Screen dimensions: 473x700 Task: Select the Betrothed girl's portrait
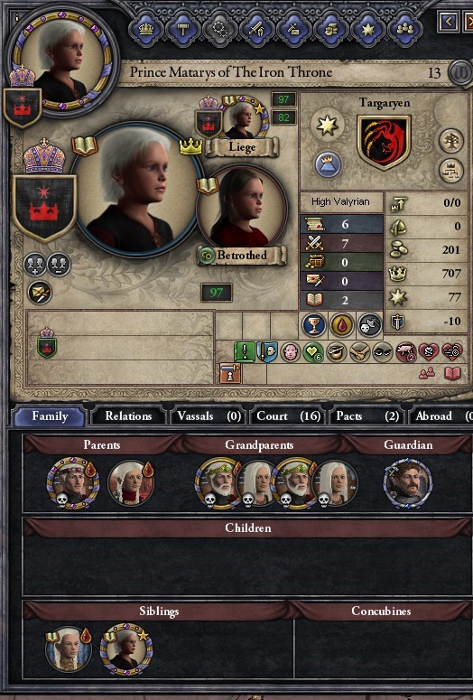pyautogui.click(x=242, y=208)
